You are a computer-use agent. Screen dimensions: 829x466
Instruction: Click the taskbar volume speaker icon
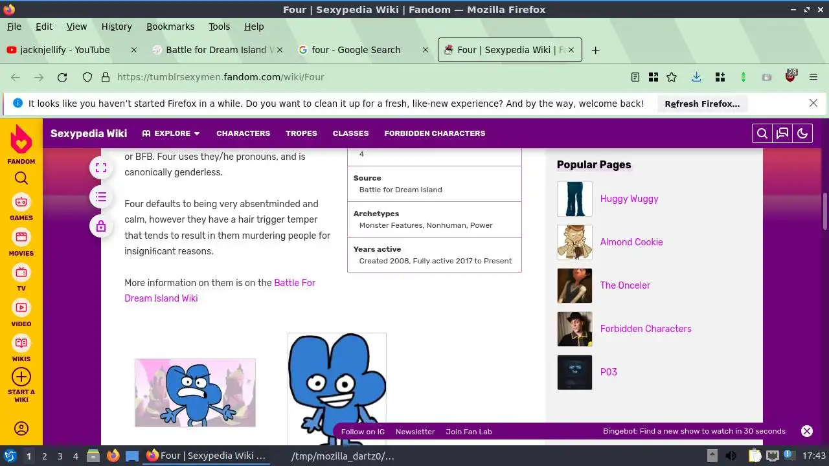[731, 456]
